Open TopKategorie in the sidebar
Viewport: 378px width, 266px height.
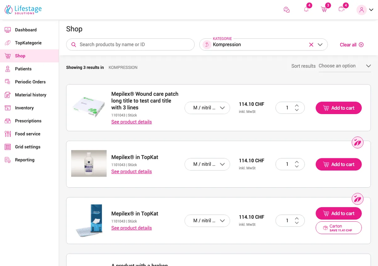point(29,43)
